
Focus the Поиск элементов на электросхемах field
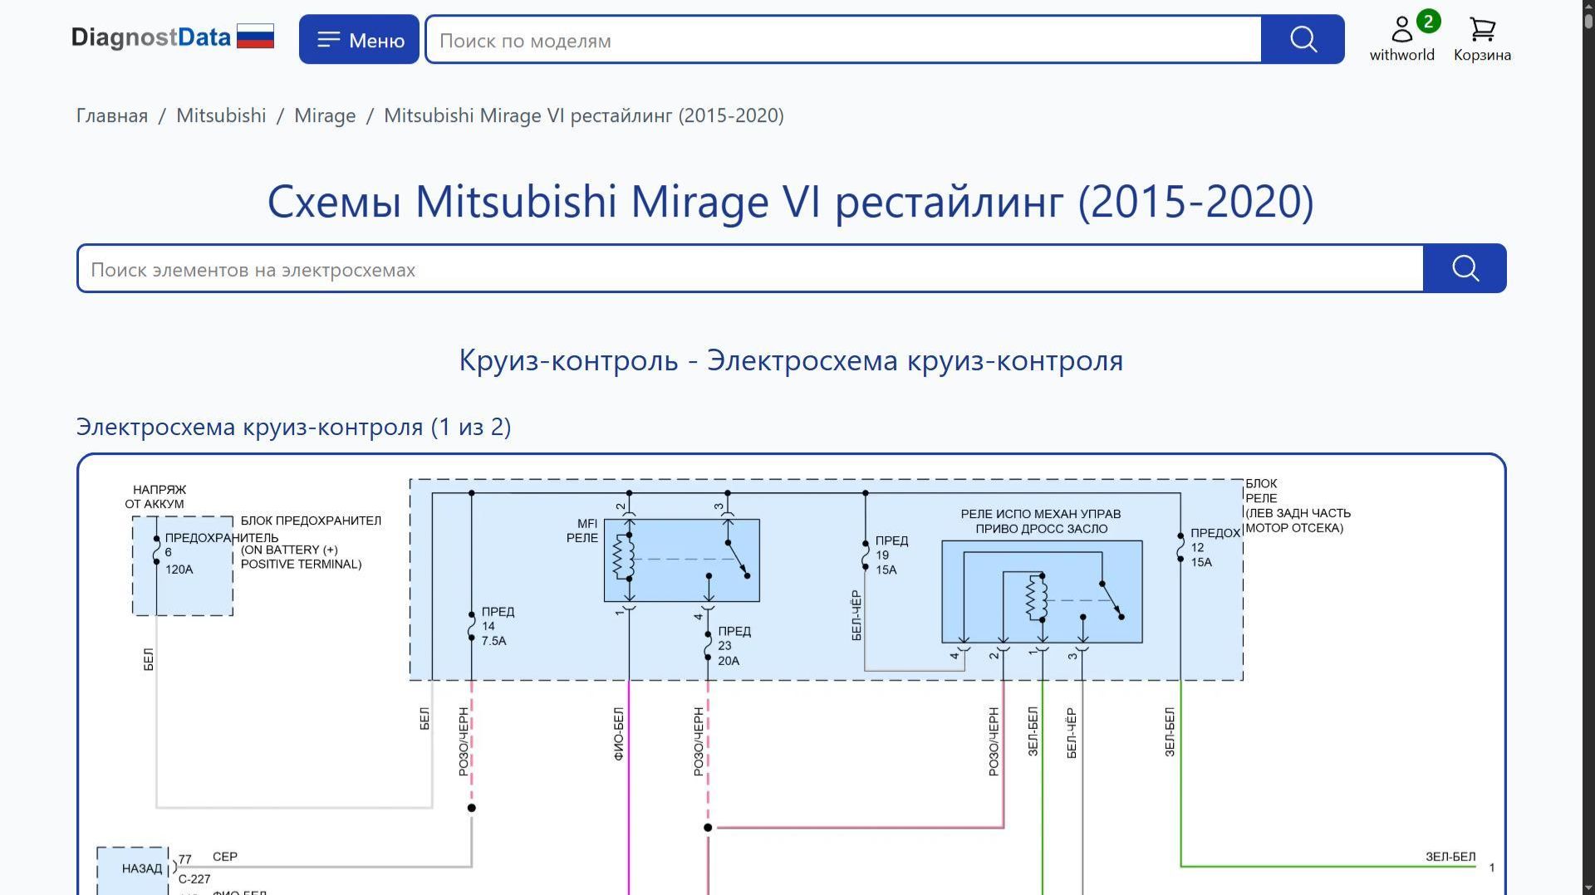point(750,268)
